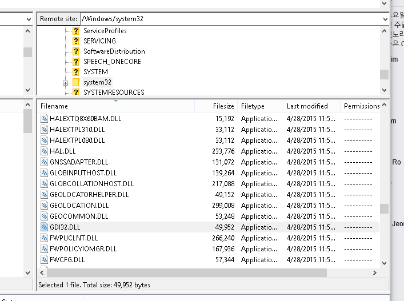
Task: Expand the system32 tree node
Action: pos(66,83)
